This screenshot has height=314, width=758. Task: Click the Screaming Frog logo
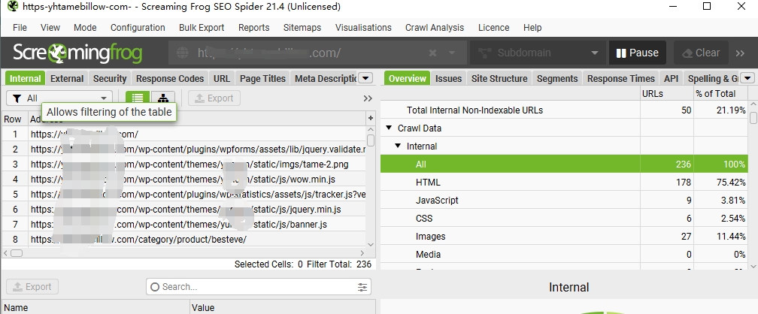[77, 53]
